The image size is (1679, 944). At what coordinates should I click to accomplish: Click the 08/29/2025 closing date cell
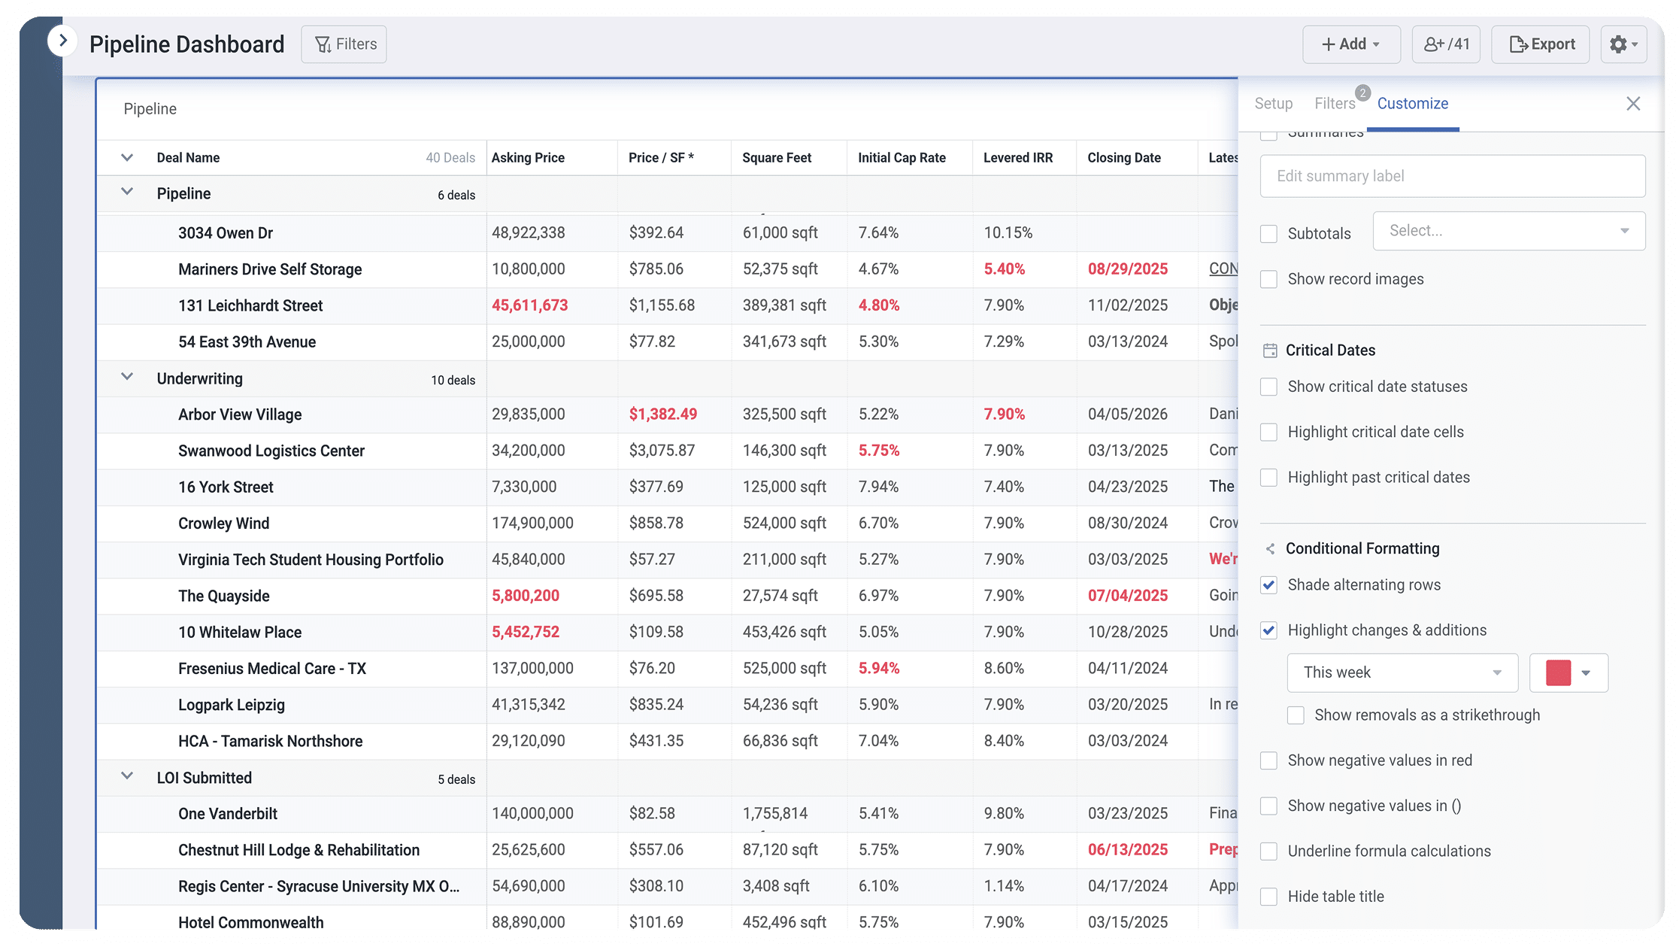1127,269
